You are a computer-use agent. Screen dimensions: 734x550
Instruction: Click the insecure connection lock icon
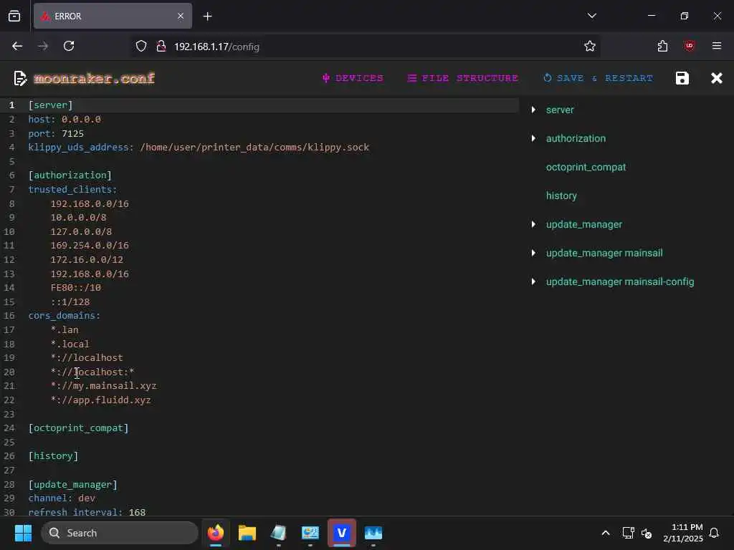click(x=161, y=46)
